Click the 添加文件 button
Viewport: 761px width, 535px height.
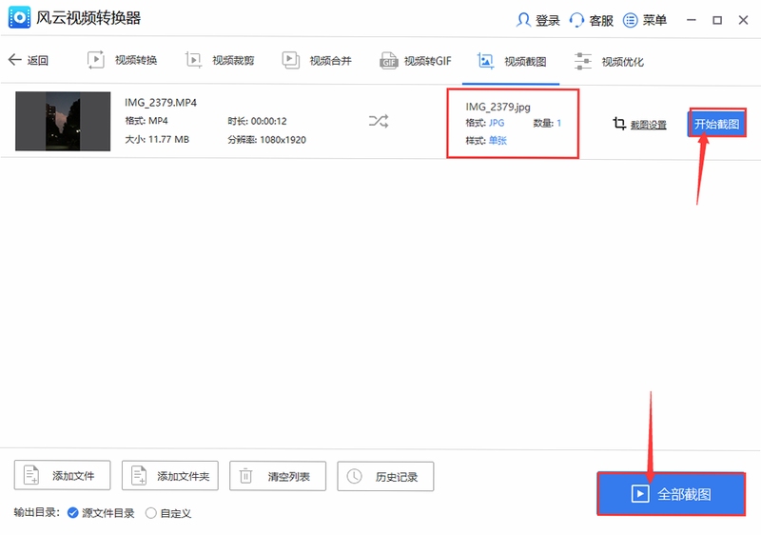point(62,475)
